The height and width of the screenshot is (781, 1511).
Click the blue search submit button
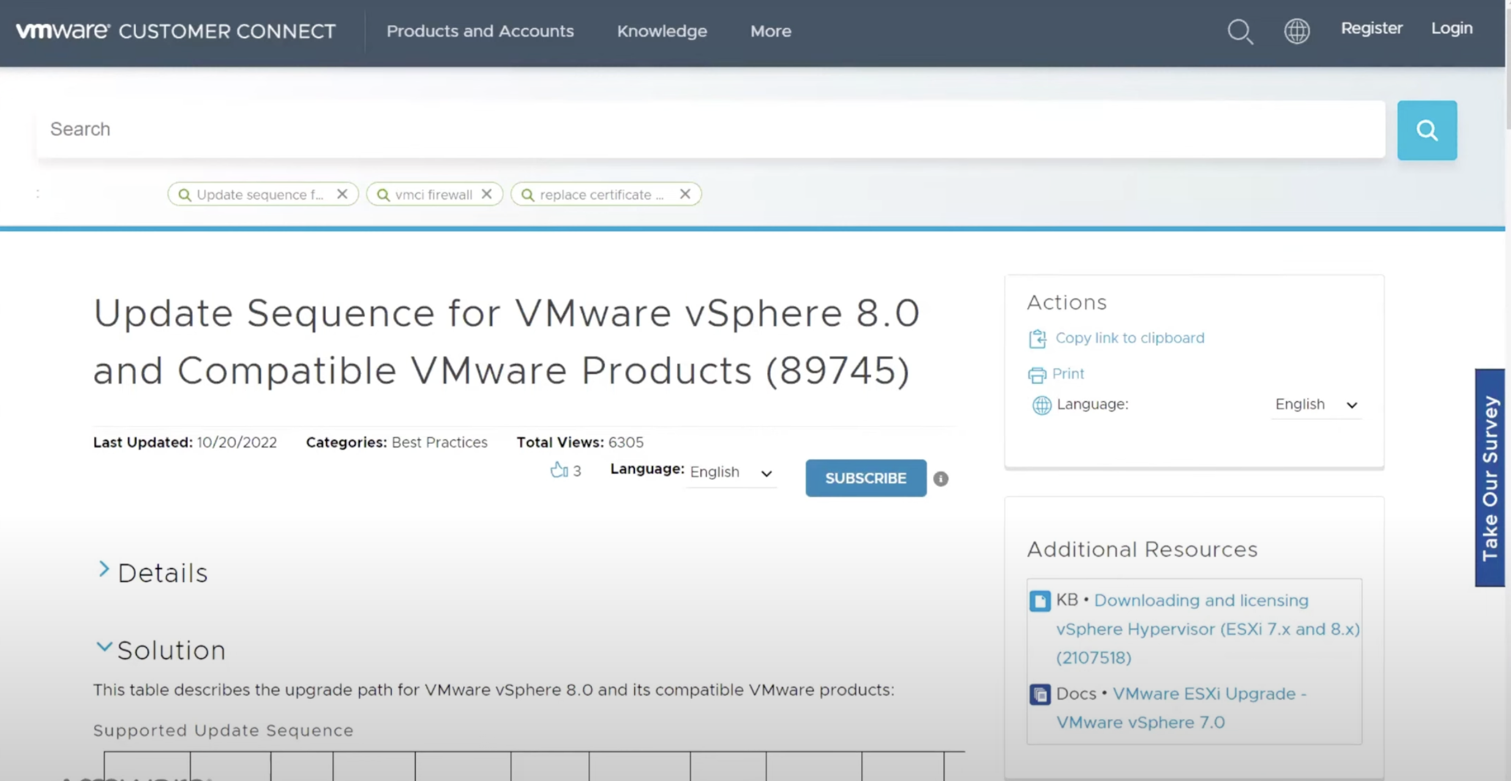1427,130
